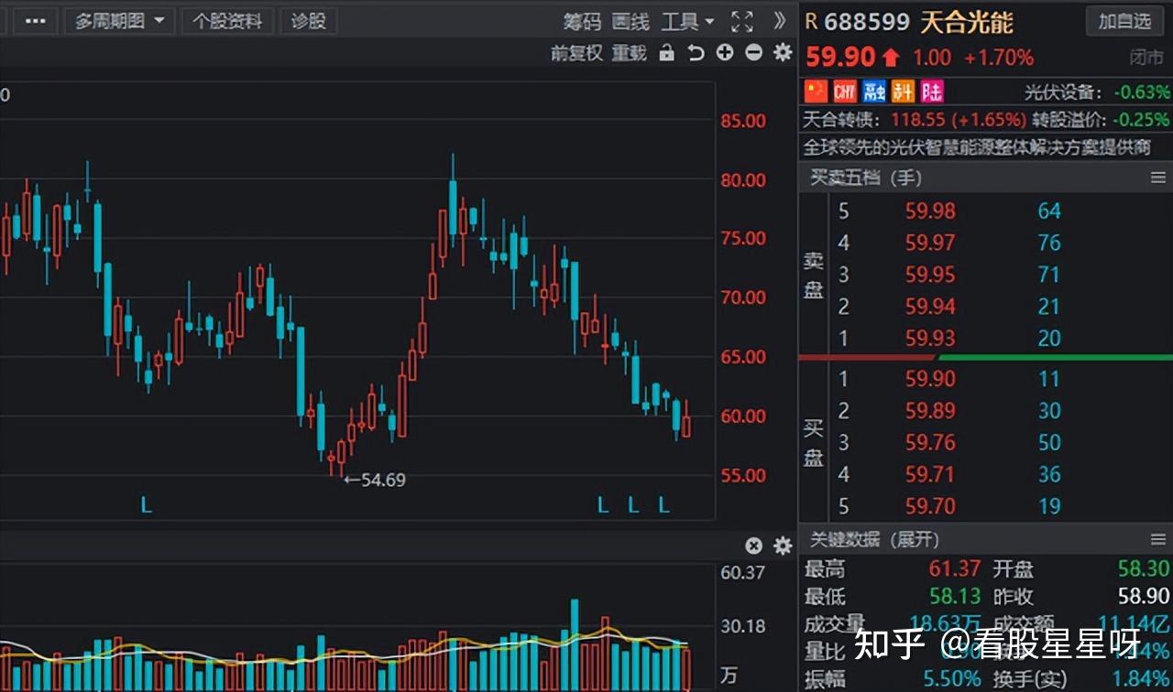This screenshot has width=1173, height=692.
Task: Click the 开盘 value 58.30
Action: coord(1144,569)
